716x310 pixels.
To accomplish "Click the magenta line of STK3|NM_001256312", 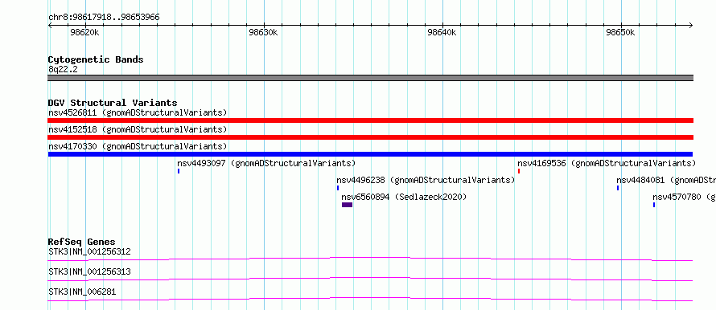I will [370, 259].
